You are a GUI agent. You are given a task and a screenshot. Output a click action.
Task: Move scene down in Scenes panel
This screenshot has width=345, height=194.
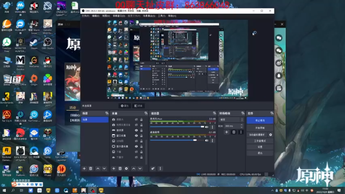[x=104, y=169]
